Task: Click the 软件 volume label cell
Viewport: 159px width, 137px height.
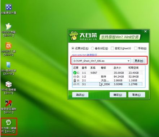Action: coord(103,77)
